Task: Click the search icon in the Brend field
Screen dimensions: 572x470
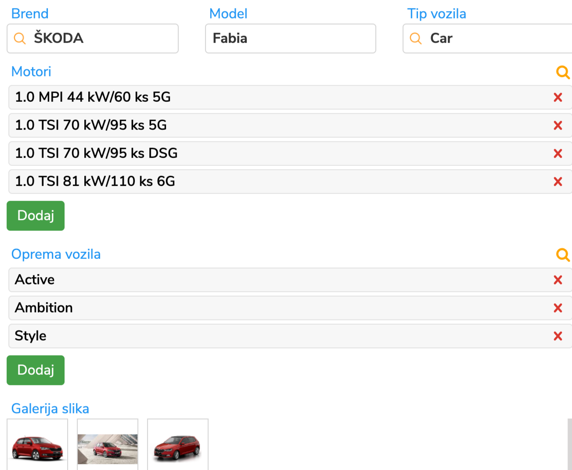Action: point(20,39)
